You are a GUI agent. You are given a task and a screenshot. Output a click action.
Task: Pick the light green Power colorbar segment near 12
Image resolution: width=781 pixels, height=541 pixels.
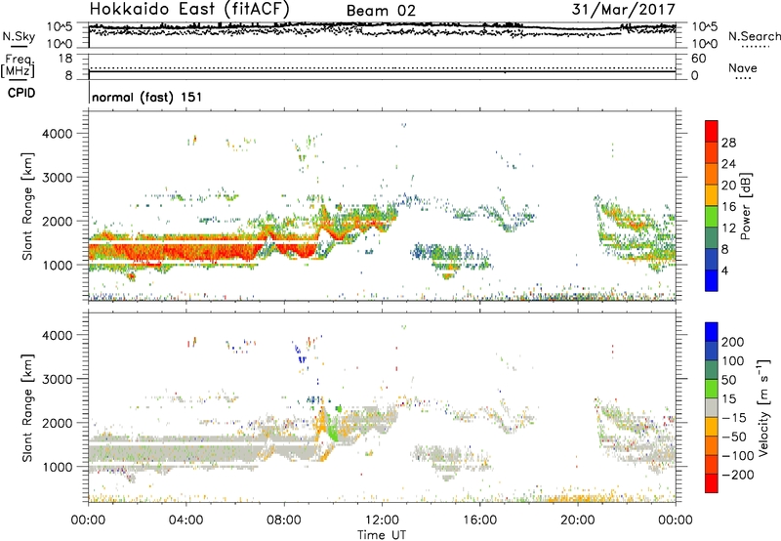[712, 217]
